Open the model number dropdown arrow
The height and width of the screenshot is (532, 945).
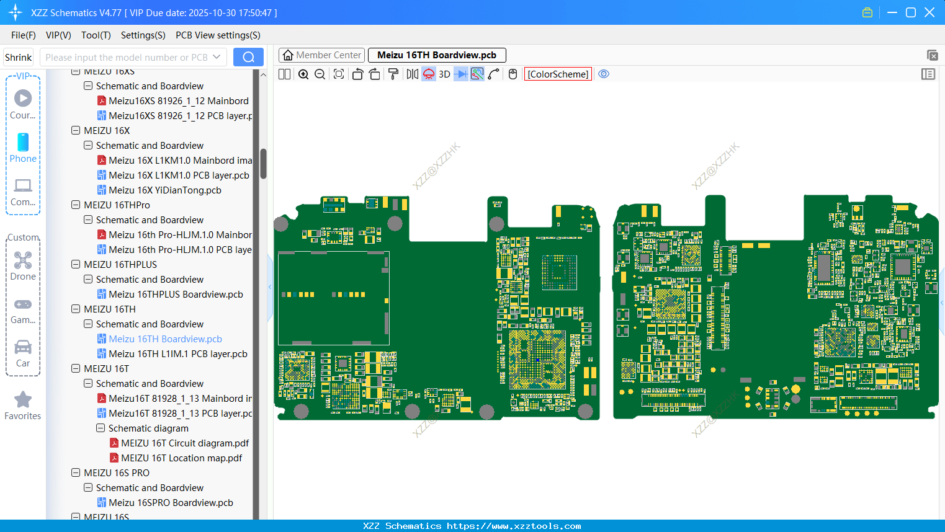coord(217,57)
